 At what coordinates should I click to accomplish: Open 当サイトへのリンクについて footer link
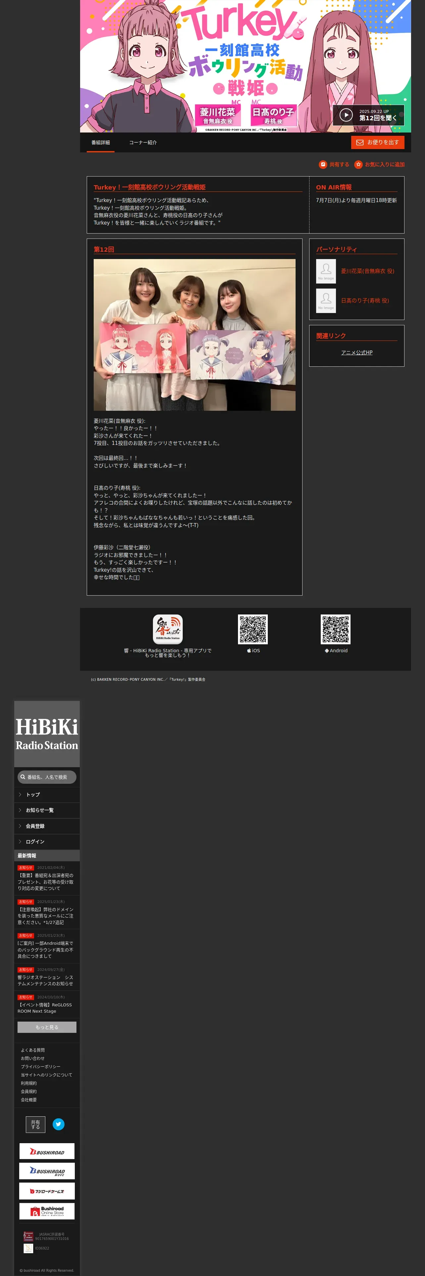(47, 1075)
